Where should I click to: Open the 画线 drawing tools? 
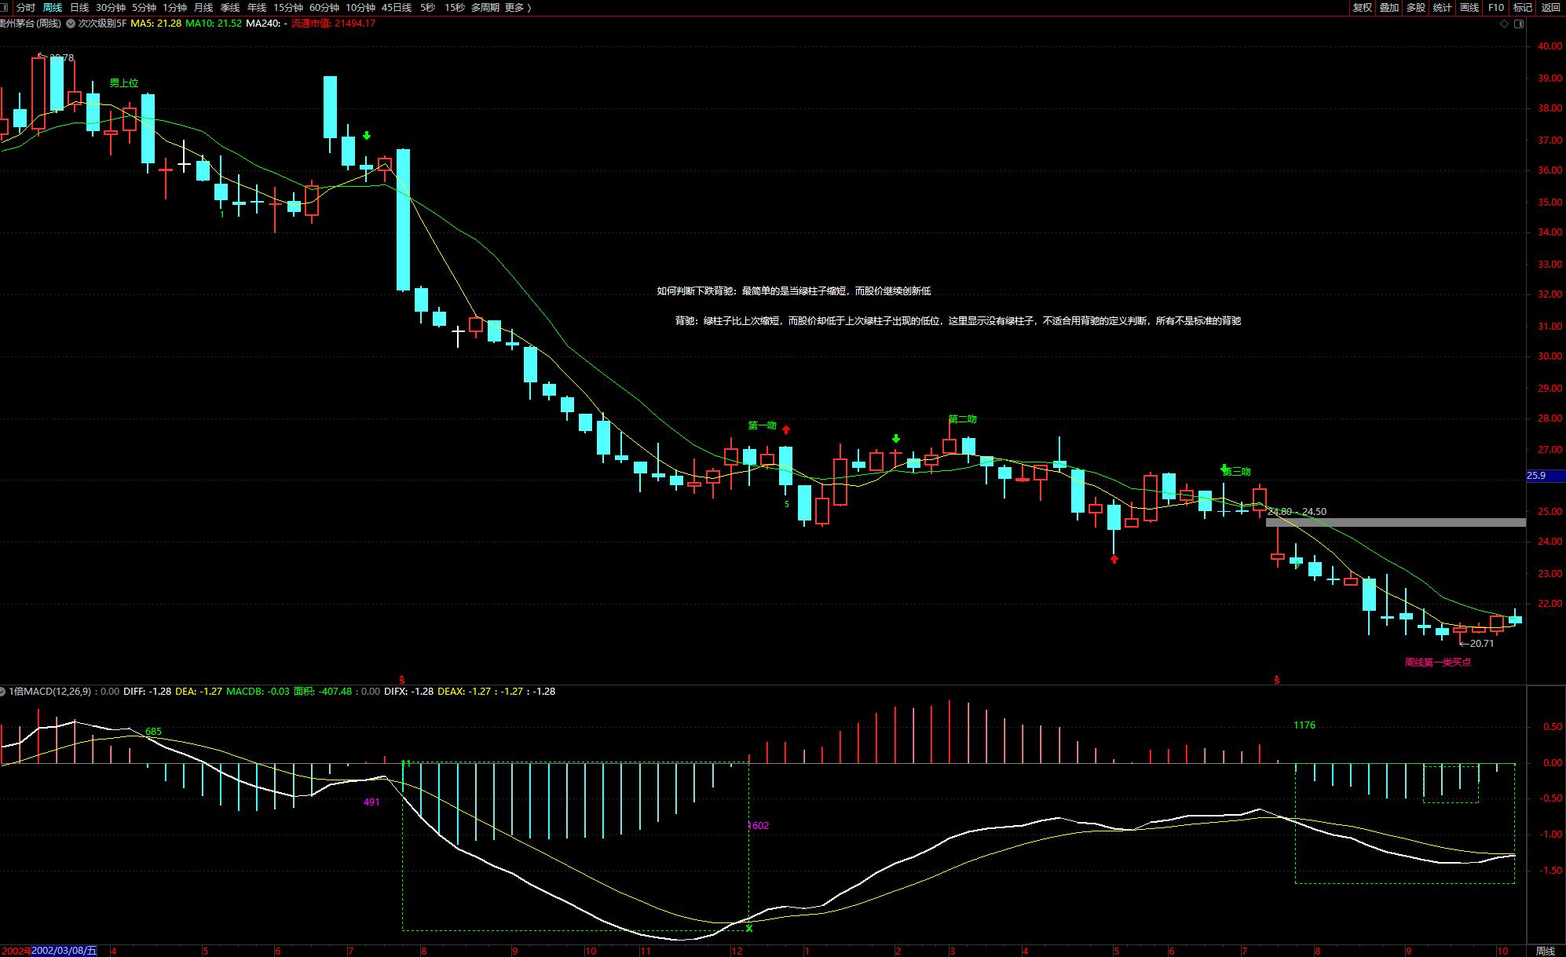[1469, 7]
